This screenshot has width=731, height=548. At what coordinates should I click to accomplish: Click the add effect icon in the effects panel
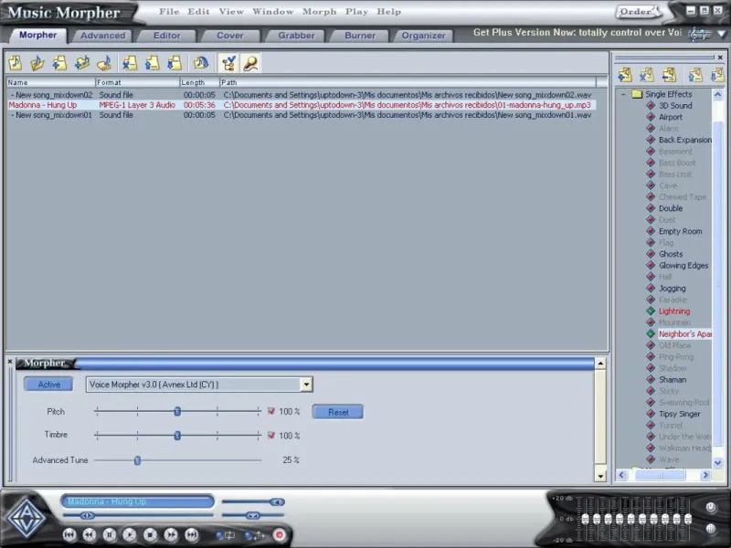coord(625,75)
